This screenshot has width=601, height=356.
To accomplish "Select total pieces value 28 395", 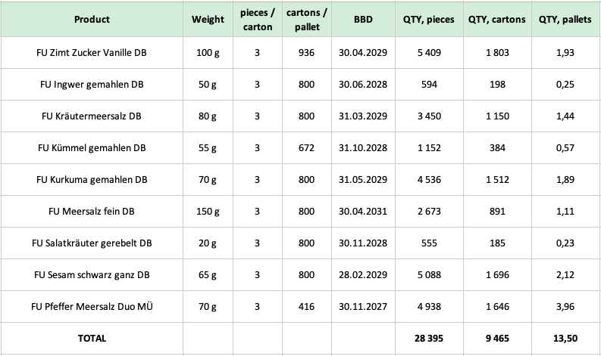I will pos(429,339).
